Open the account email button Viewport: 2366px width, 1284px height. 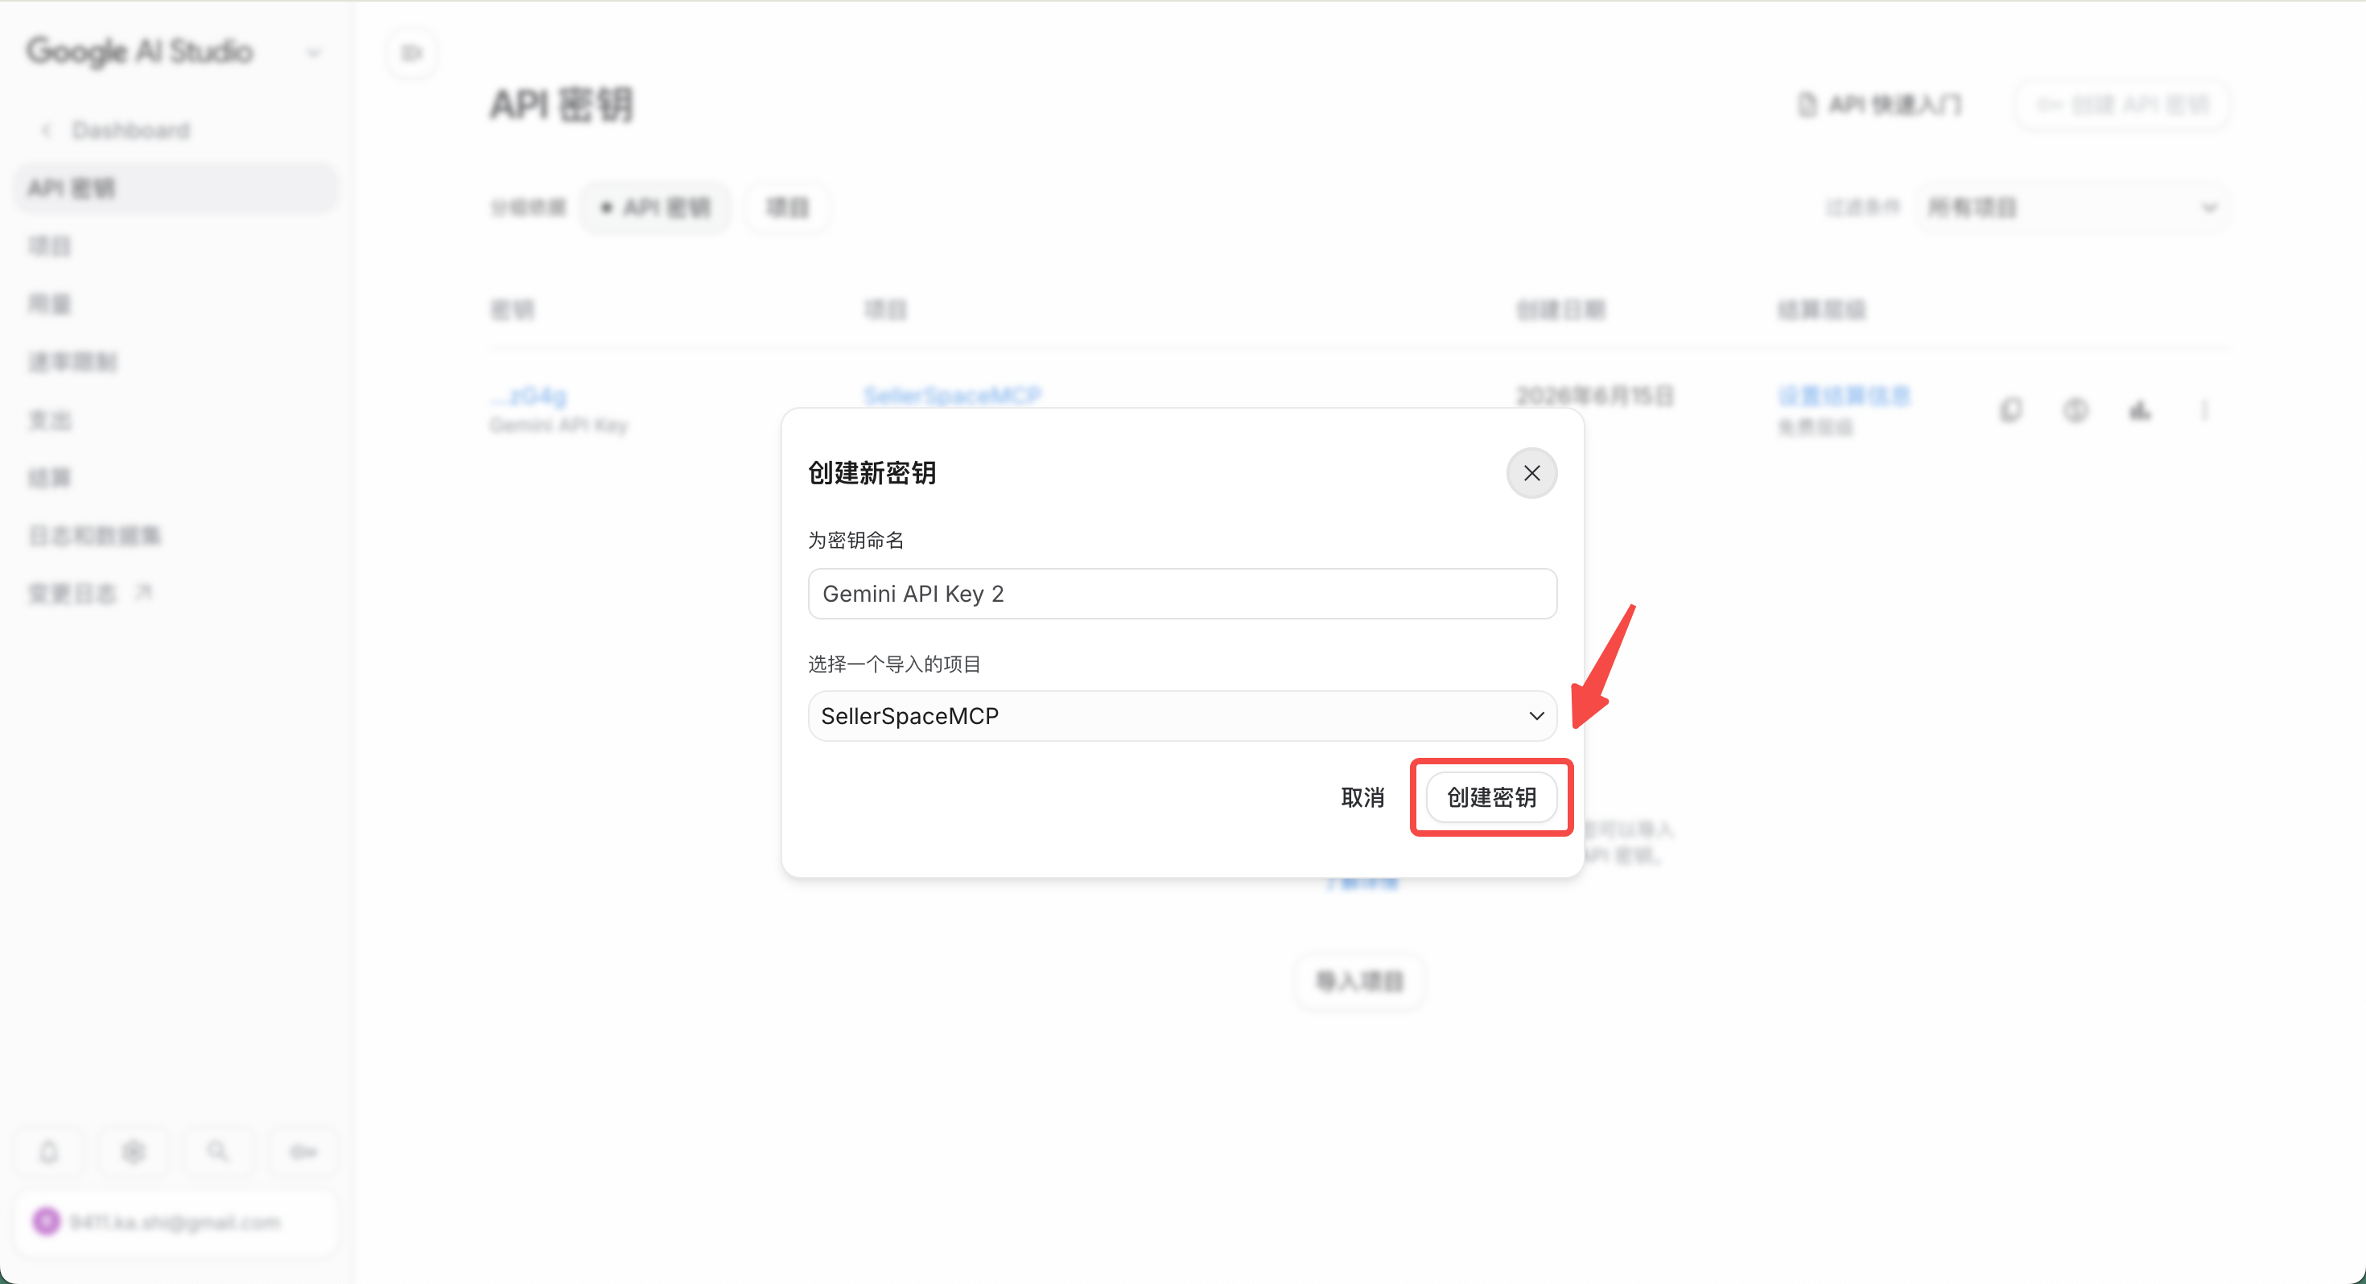point(175,1223)
